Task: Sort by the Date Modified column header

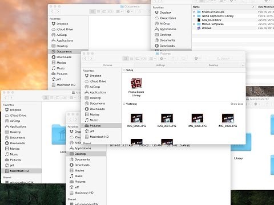Action: (265, 7)
